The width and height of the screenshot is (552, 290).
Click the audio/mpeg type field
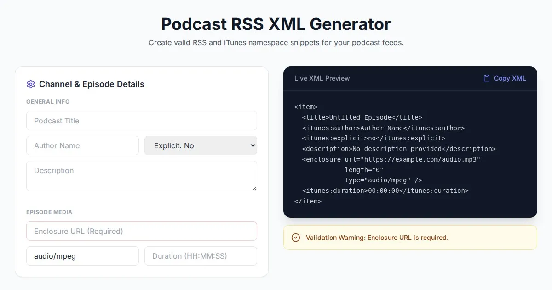tap(82, 256)
